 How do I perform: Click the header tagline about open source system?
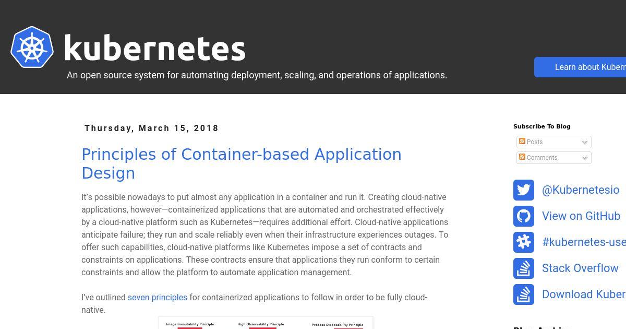tap(257, 75)
